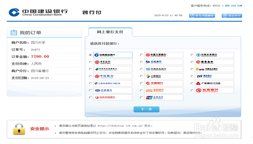Choose the 中信银行 CITIC logo box
The height and width of the screenshot is (144, 253).
point(113,76)
